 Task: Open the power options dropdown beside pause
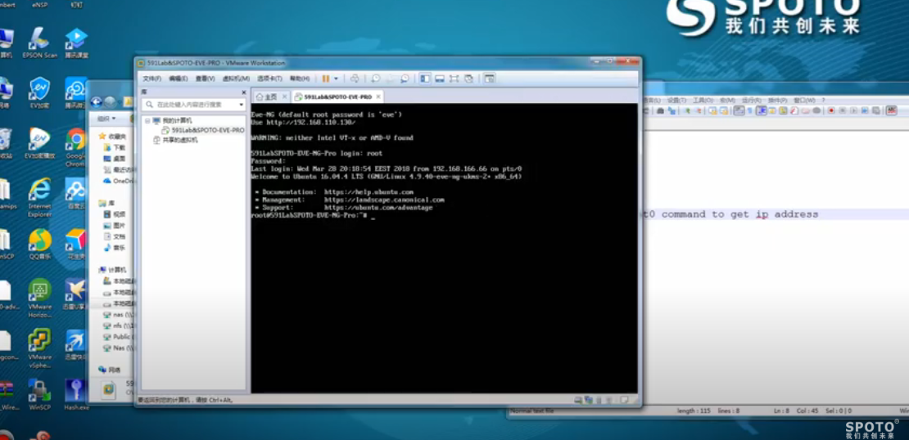point(336,79)
